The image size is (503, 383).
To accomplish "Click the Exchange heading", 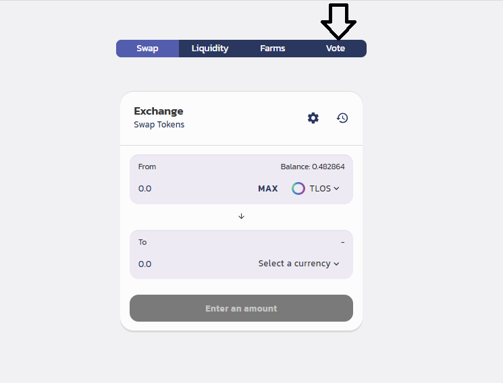I will click(x=159, y=111).
